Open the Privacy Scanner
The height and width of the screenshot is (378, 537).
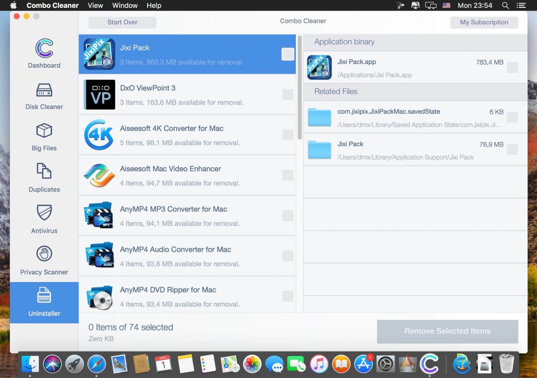(44, 260)
